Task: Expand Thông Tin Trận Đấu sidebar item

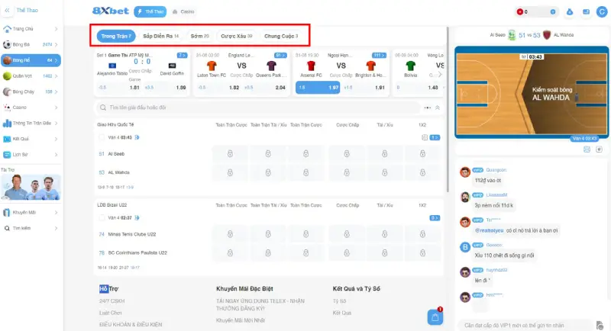Action: (31, 124)
